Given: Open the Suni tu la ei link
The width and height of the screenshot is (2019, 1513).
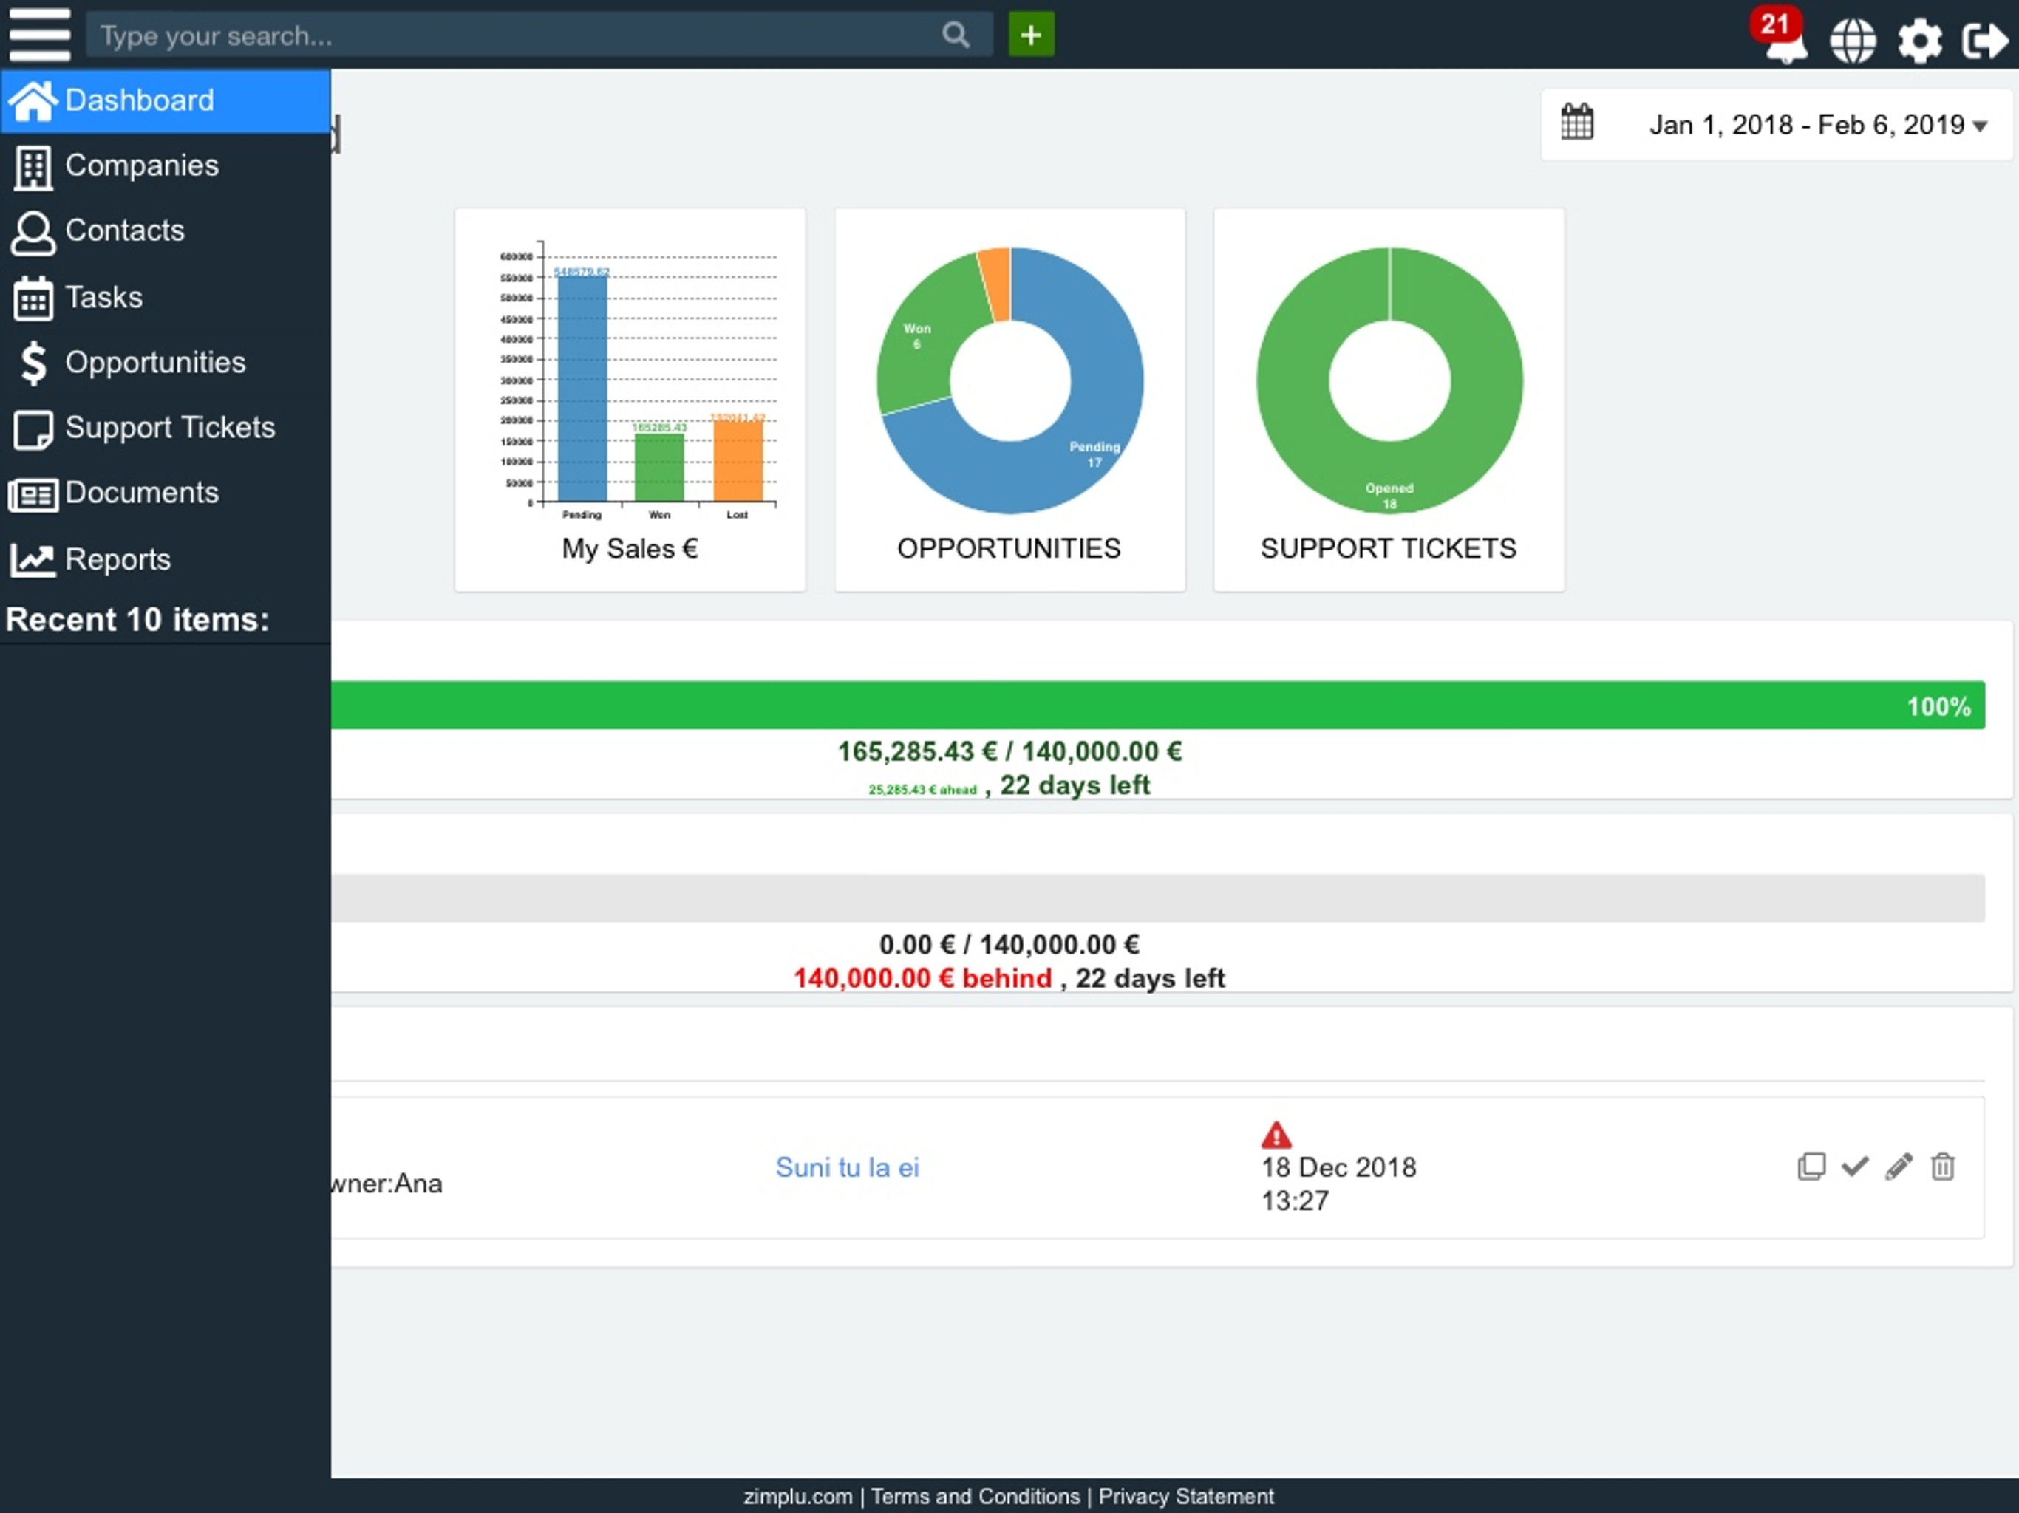Looking at the screenshot, I should tap(847, 1167).
